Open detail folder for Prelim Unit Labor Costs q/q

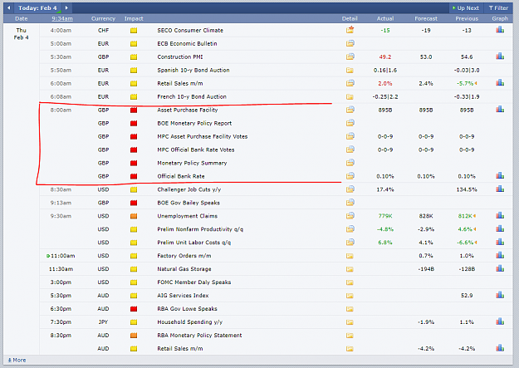(x=350, y=242)
